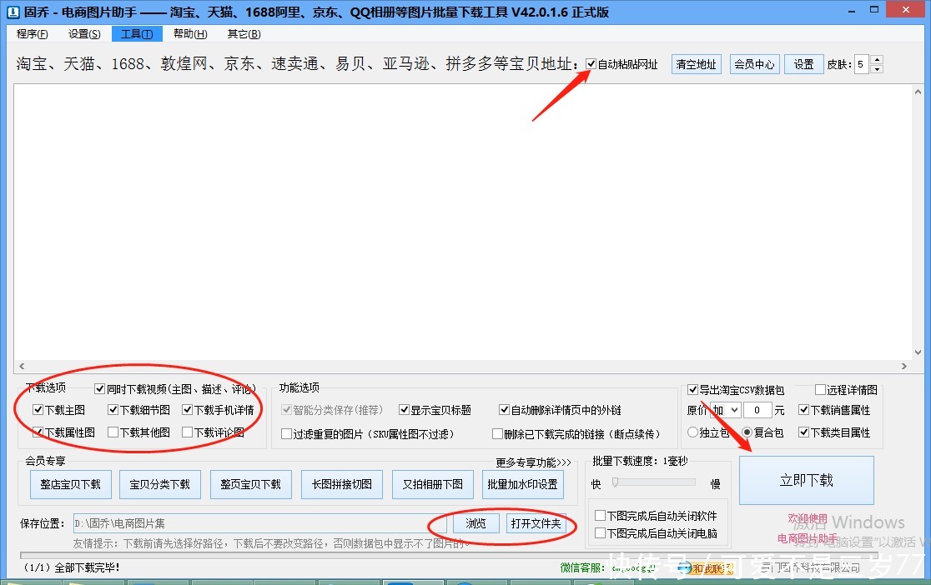Click 宝贝分类下载 category download button
This screenshot has width=931, height=585.
(x=160, y=484)
